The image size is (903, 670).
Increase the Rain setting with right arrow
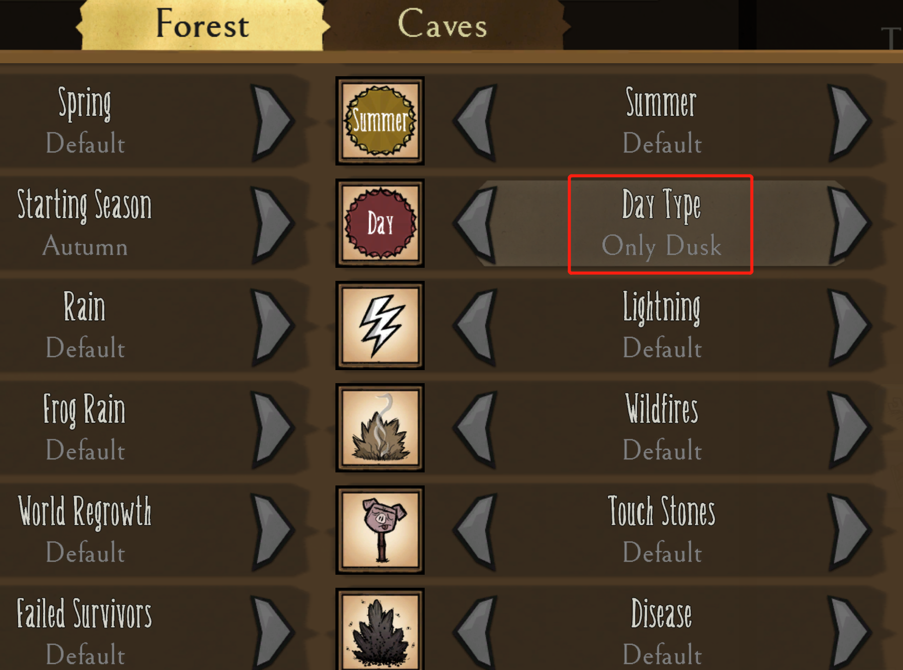272,326
